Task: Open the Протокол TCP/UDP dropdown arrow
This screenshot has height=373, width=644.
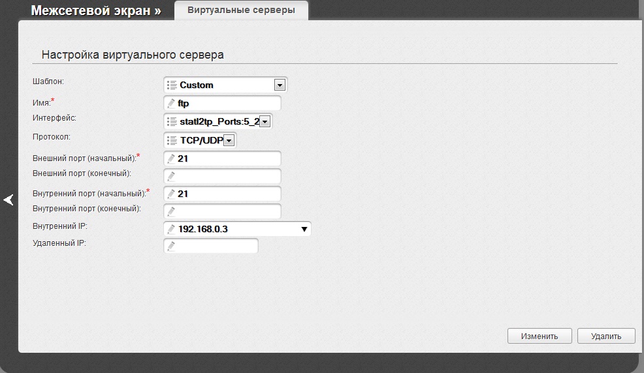Action: [x=229, y=140]
